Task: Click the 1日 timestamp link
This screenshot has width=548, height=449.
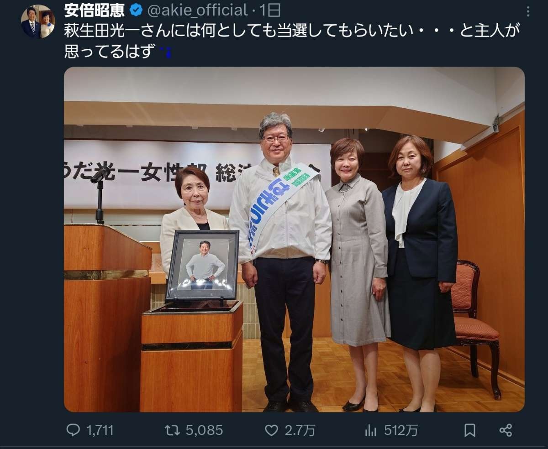Action: click(x=270, y=10)
